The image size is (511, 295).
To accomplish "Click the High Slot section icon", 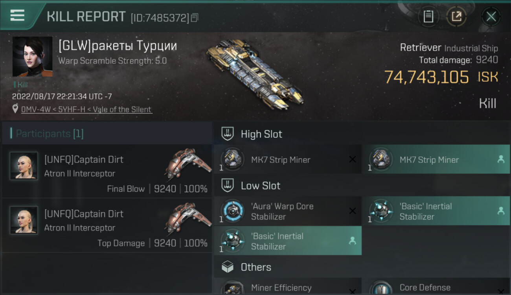I will (228, 134).
